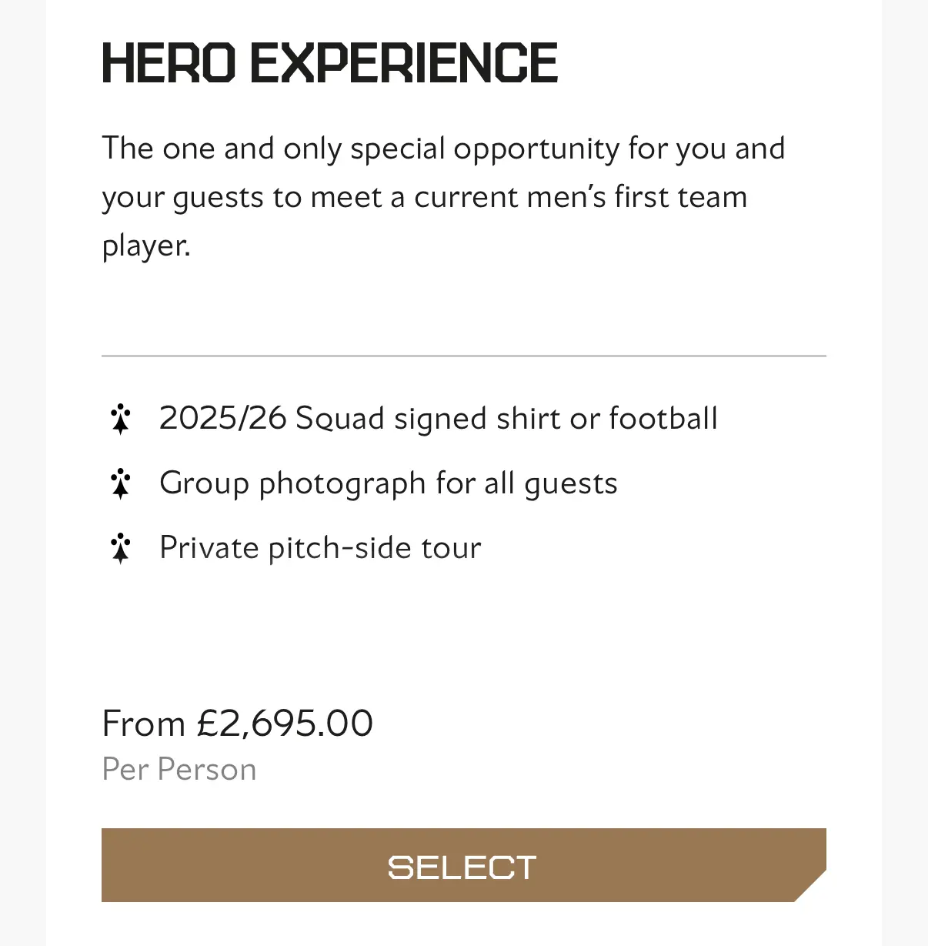Click the Per Person label

(x=179, y=770)
